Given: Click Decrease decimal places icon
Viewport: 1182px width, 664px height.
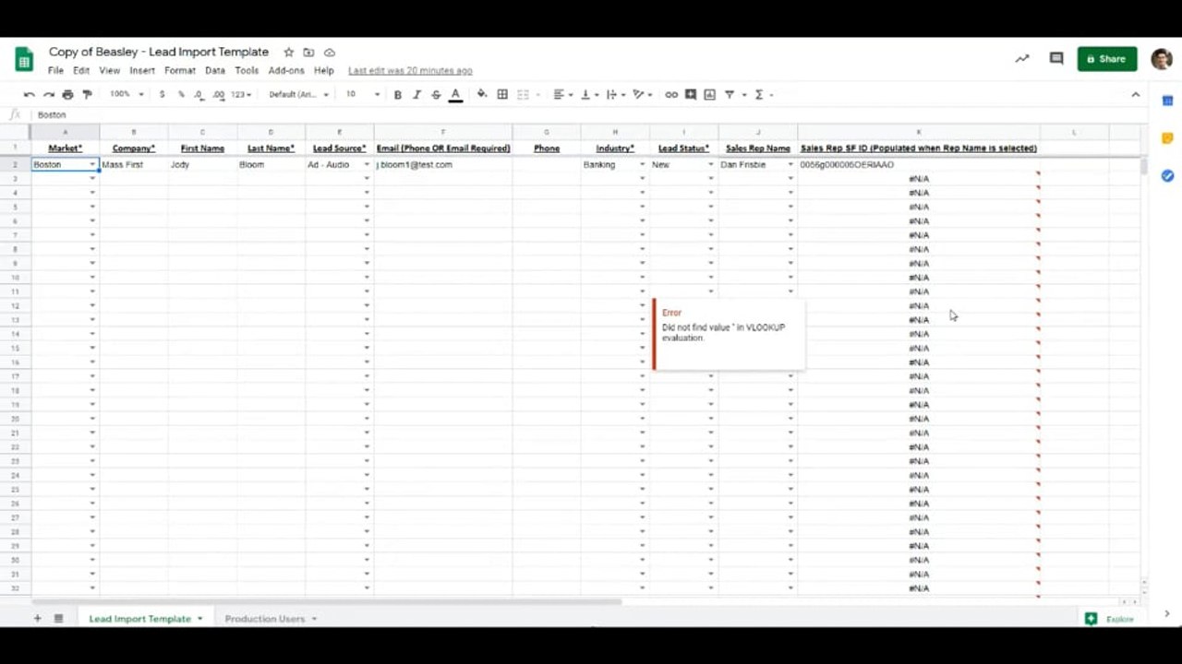Looking at the screenshot, I should pyautogui.click(x=199, y=94).
